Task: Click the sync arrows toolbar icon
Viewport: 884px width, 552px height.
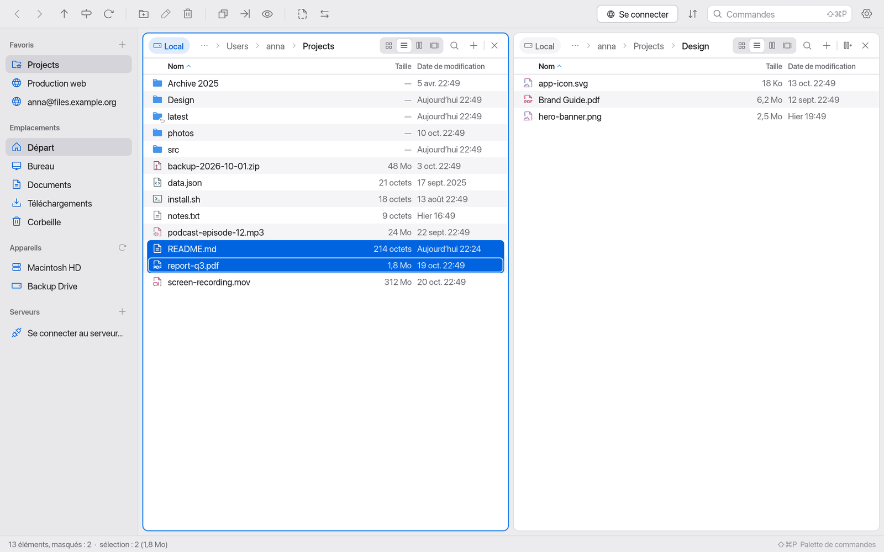Action: (x=325, y=14)
